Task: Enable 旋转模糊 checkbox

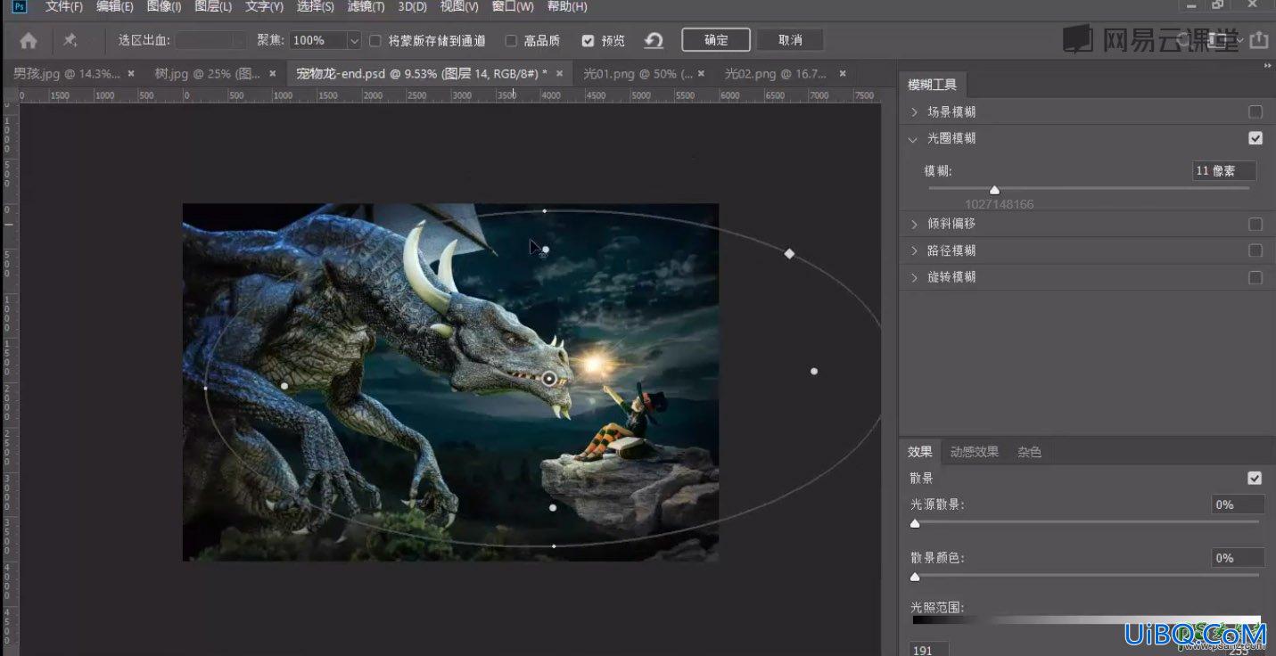Action: tap(1255, 277)
